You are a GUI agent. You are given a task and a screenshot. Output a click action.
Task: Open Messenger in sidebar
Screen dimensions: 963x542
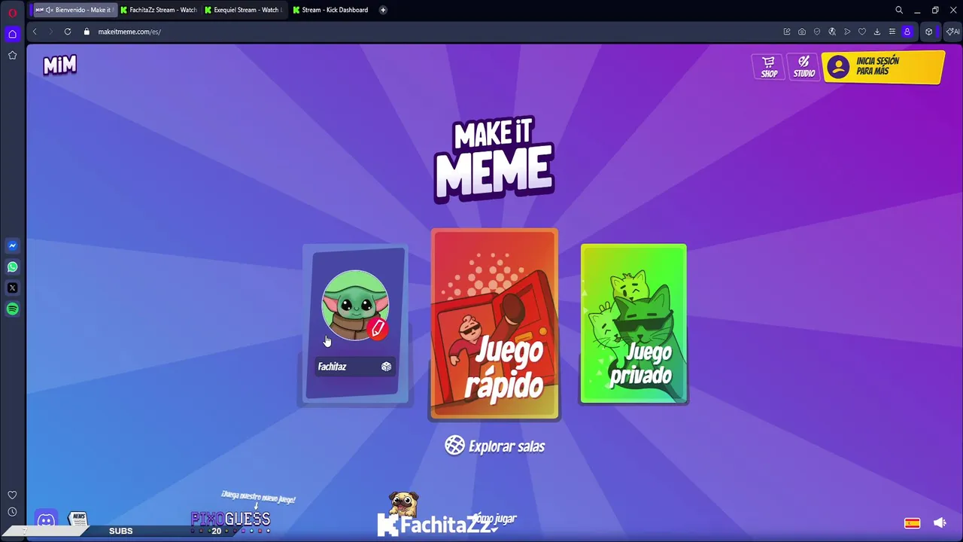[12, 245]
